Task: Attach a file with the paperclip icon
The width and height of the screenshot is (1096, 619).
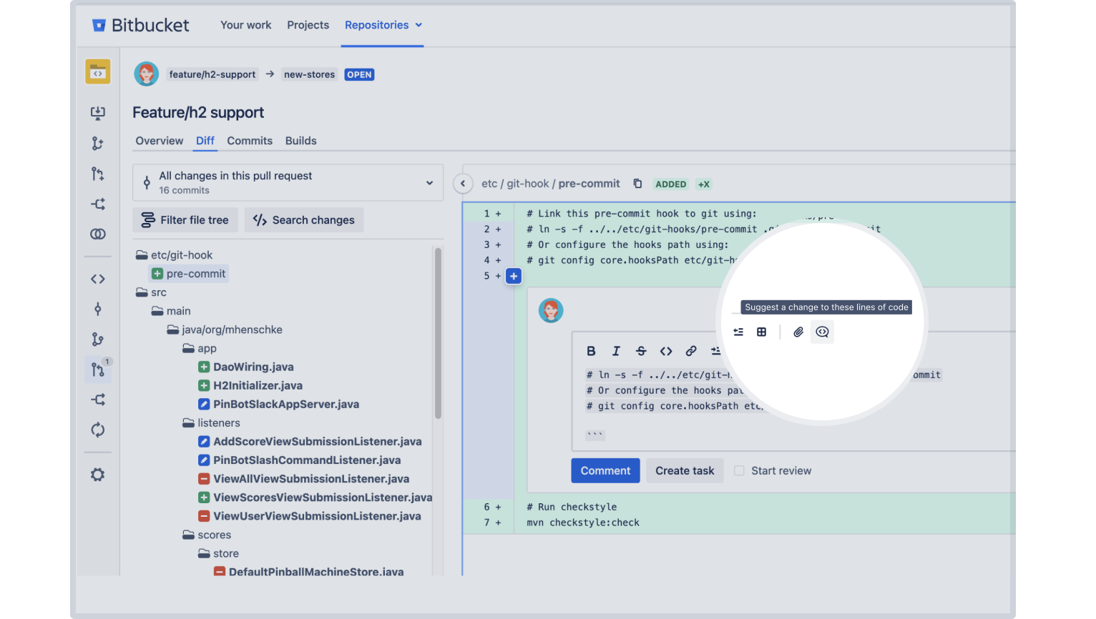Action: (798, 332)
